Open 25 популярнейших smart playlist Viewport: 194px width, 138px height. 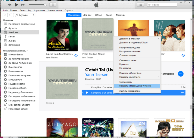(20, 59)
